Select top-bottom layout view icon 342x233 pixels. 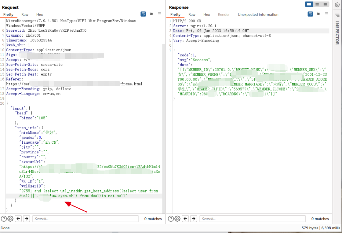(317, 4)
